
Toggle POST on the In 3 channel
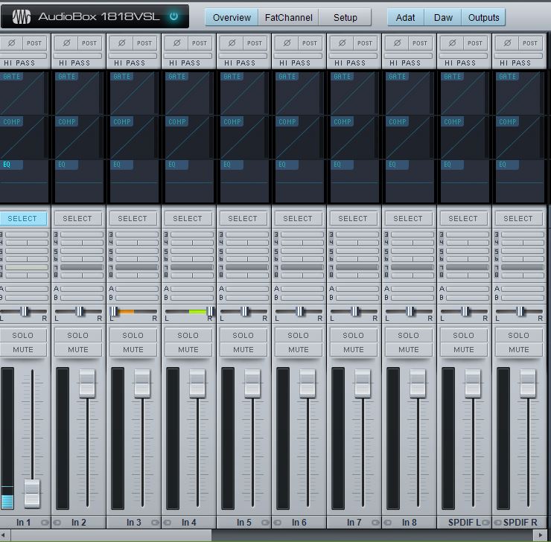click(144, 43)
